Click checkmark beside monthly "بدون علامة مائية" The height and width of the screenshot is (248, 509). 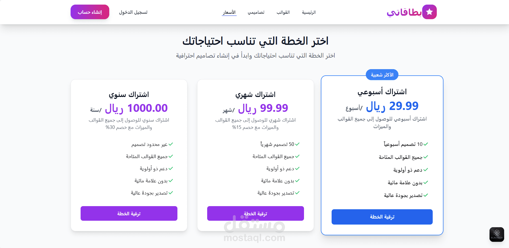[297, 181]
